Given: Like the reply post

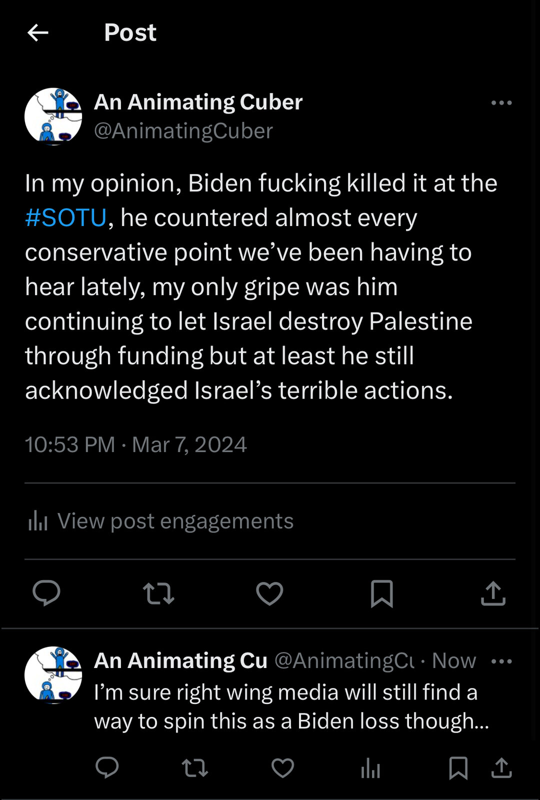Looking at the screenshot, I should pyautogui.click(x=282, y=768).
